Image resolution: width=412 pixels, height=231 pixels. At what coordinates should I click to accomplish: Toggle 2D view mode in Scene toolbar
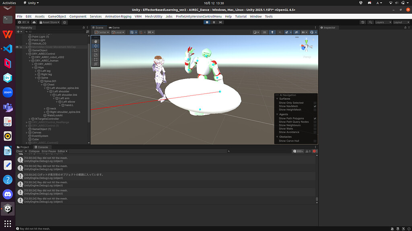click(x=264, y=32)
